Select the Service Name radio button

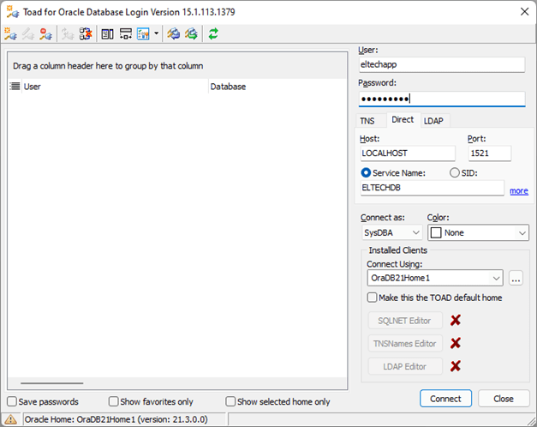coord(366,172)
